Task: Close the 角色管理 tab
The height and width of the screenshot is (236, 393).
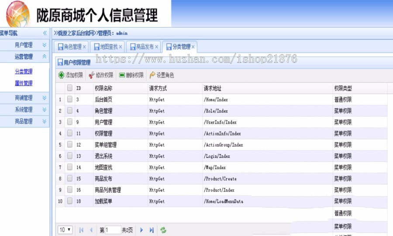Action: click(x=84, y=47)
